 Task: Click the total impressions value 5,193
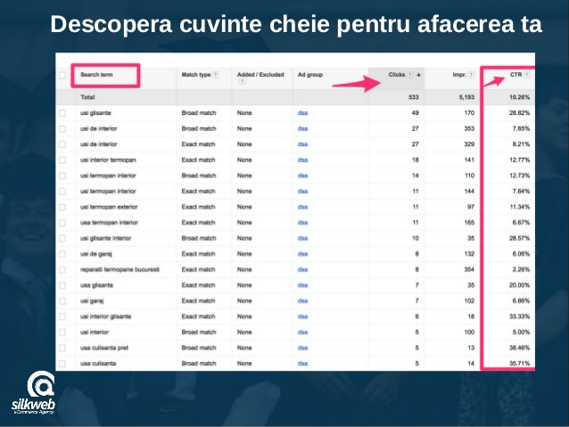point(466,97)
